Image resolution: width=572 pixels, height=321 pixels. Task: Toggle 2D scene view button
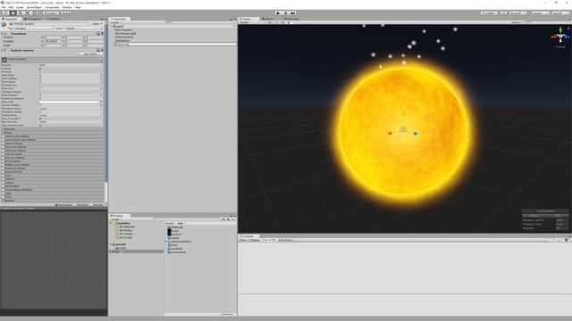pos(270,22)
